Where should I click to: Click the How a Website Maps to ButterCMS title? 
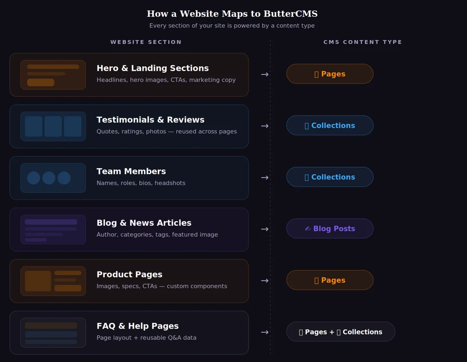tap(232, 14)
